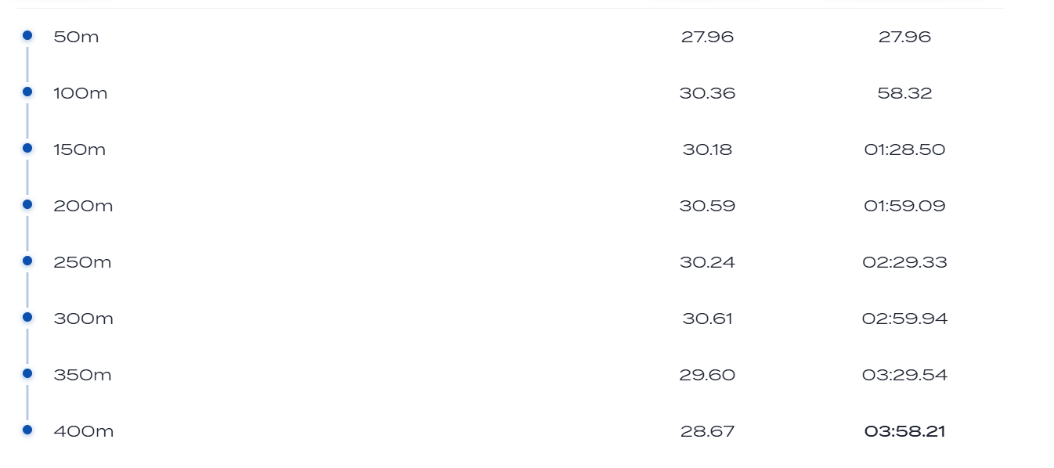Screen dimensions: 1054x468
Task: Click the cumulative time 01:28.50
Action: [904, 149]
